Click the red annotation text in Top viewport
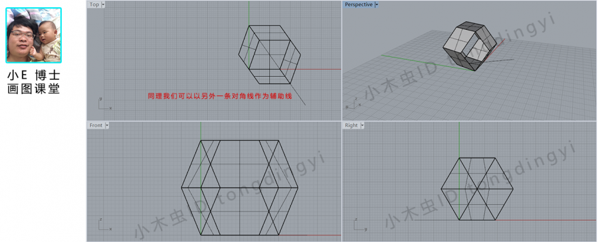This screenshot has width=598, height=242. point(220,96)
